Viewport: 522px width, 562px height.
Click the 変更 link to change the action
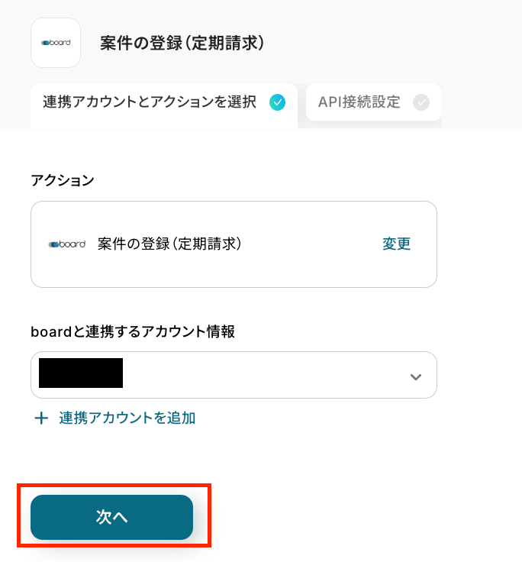pyautogui.click(x=396, y=244)
